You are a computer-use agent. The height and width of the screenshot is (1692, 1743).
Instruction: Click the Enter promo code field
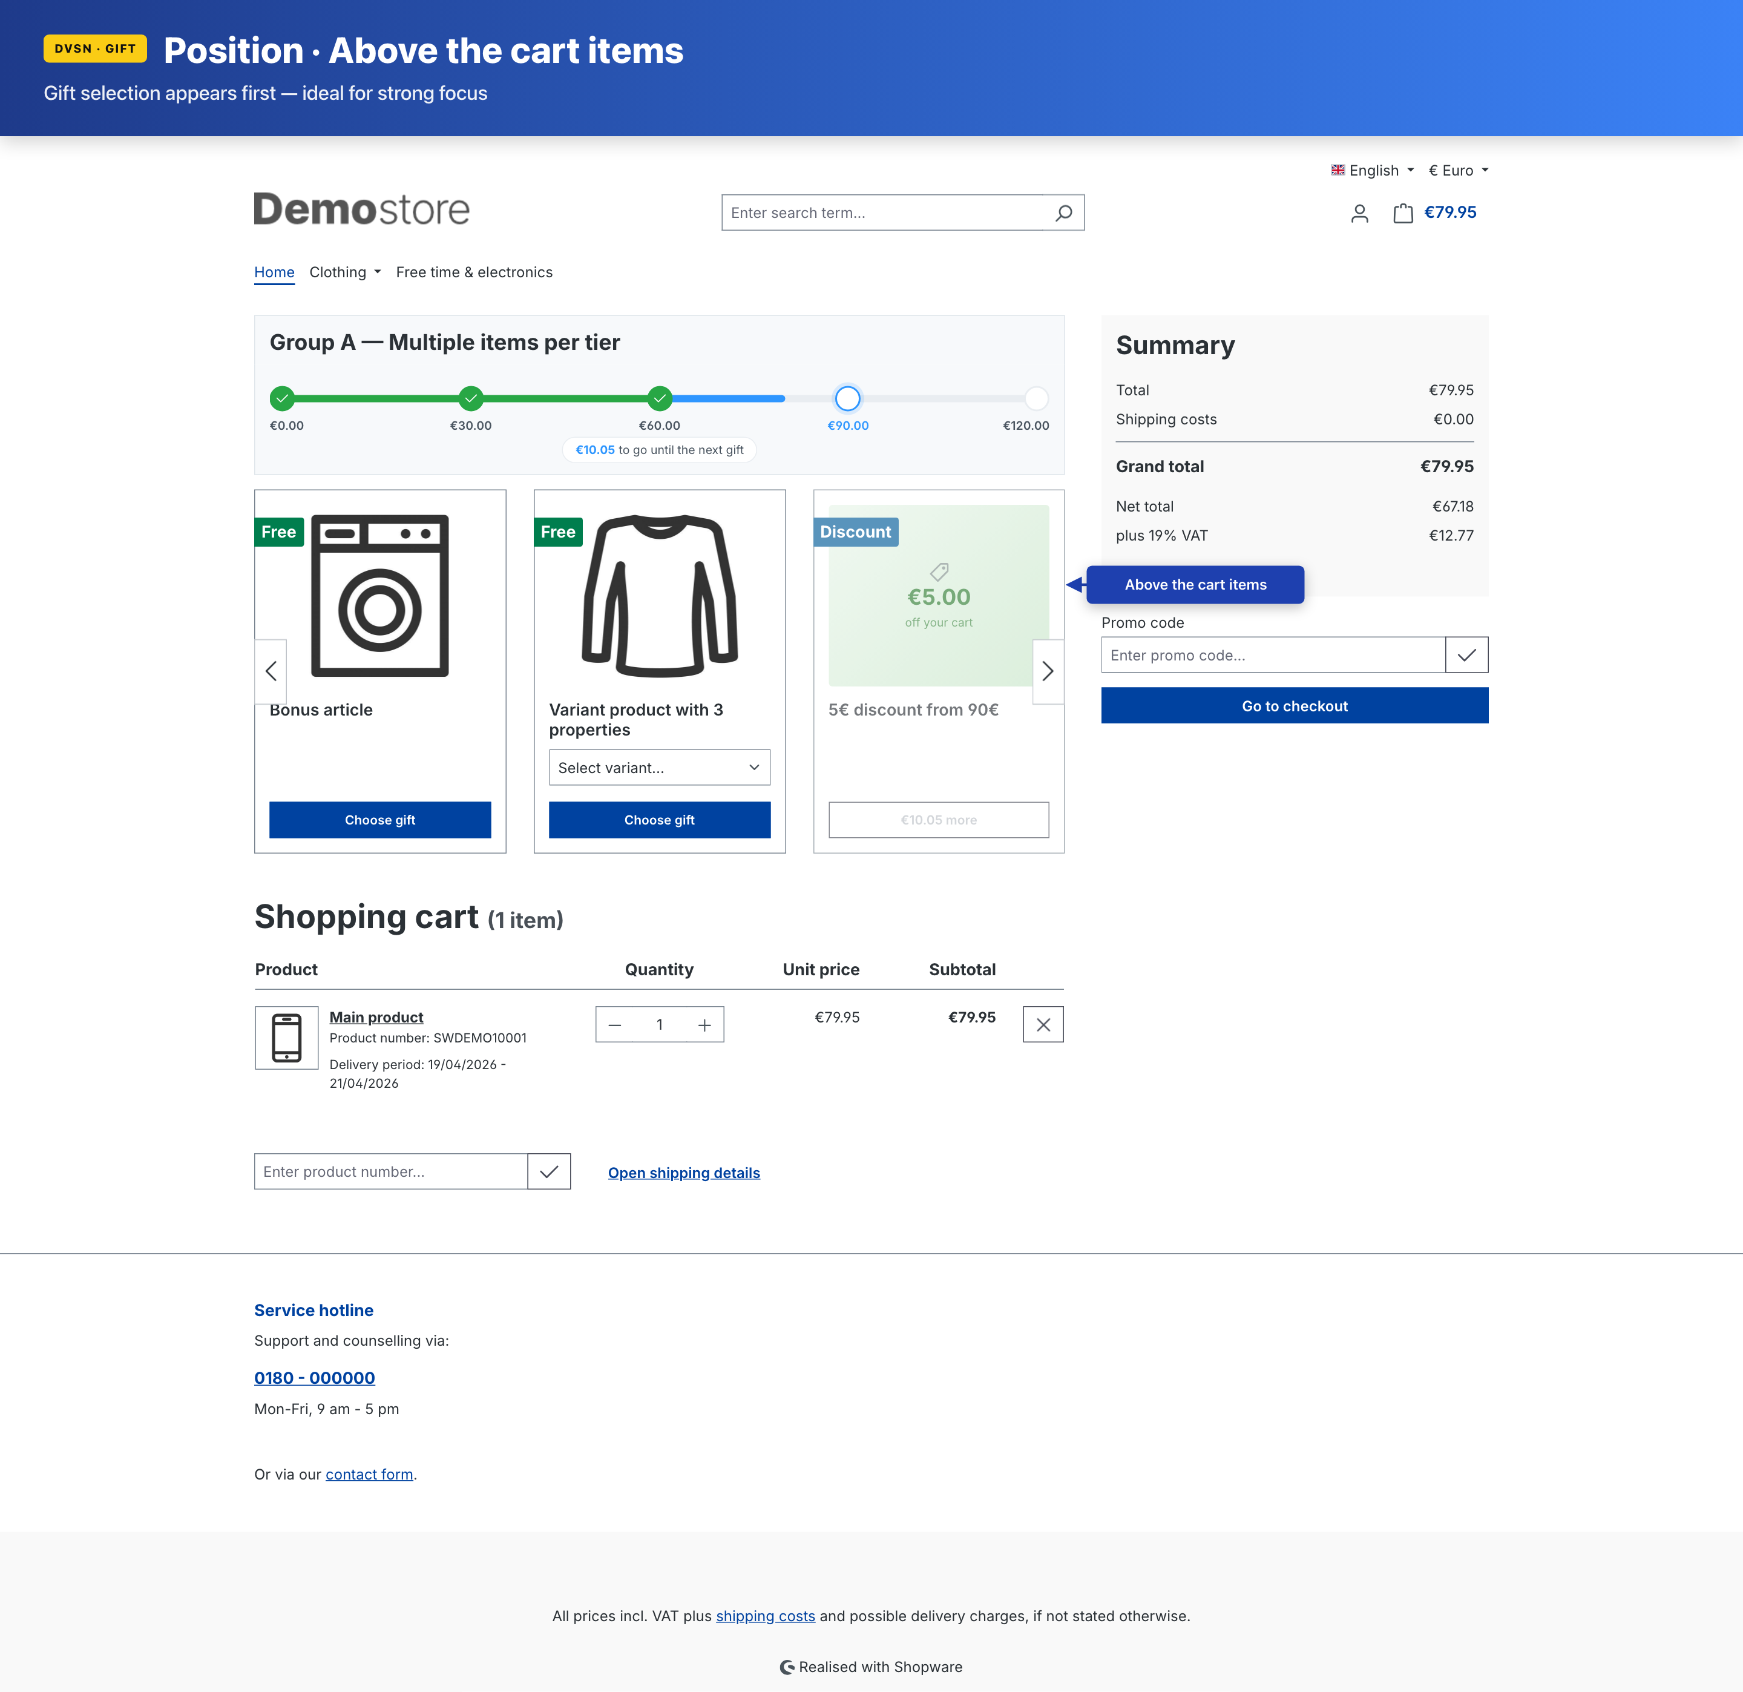1273,655
